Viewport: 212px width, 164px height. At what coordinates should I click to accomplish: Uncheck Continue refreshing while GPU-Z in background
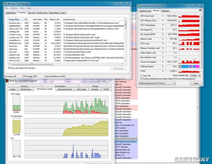pyautogui.click(x=141, y=79)
